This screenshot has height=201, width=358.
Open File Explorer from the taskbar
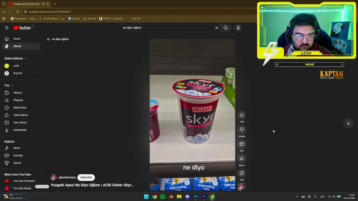(x=179, y=197)
